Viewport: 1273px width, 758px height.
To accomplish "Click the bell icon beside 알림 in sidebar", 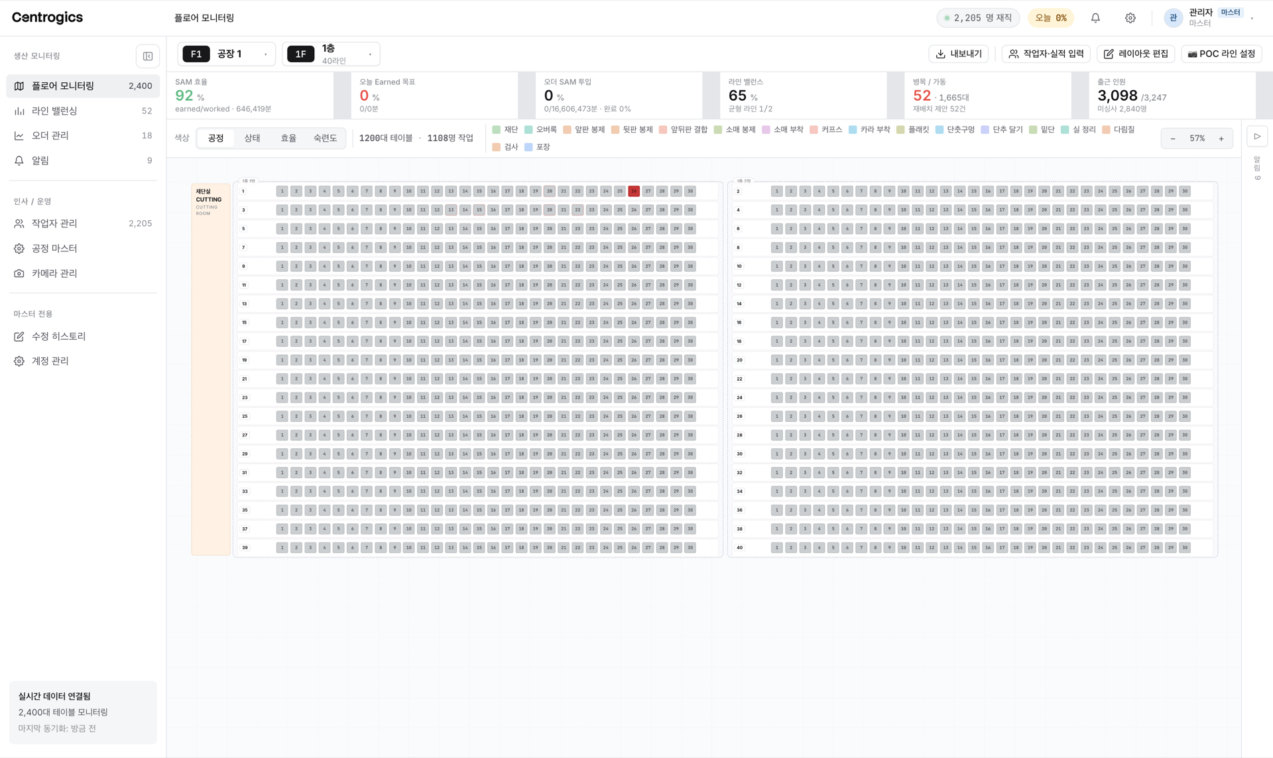I will tap(19, 160).
